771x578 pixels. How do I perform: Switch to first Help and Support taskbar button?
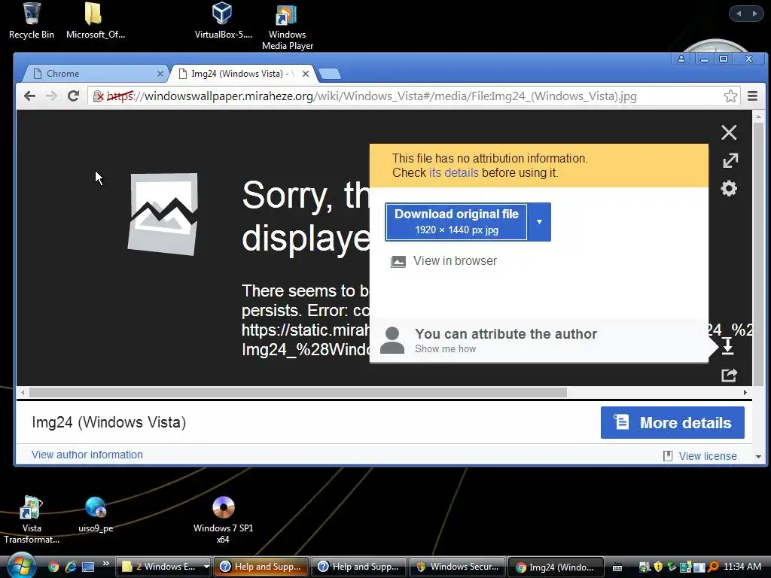[261, 567]
